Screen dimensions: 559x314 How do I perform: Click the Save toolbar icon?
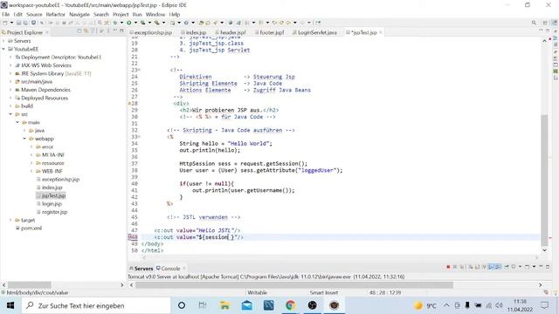(x=18, y=23)
